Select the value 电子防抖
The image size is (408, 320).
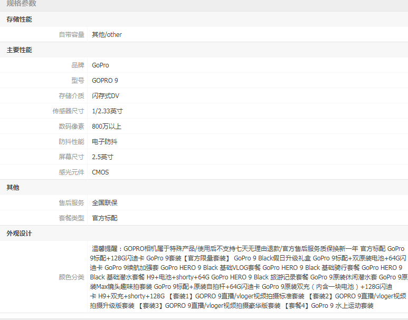click(105, 142)
